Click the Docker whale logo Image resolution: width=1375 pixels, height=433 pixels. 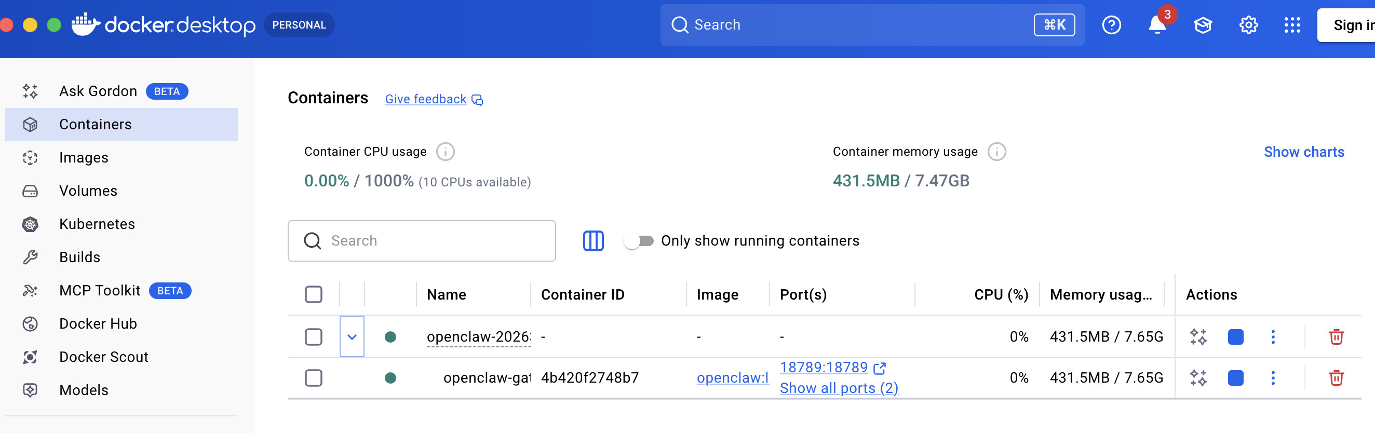pyautogui.click(x=86, y=24)
